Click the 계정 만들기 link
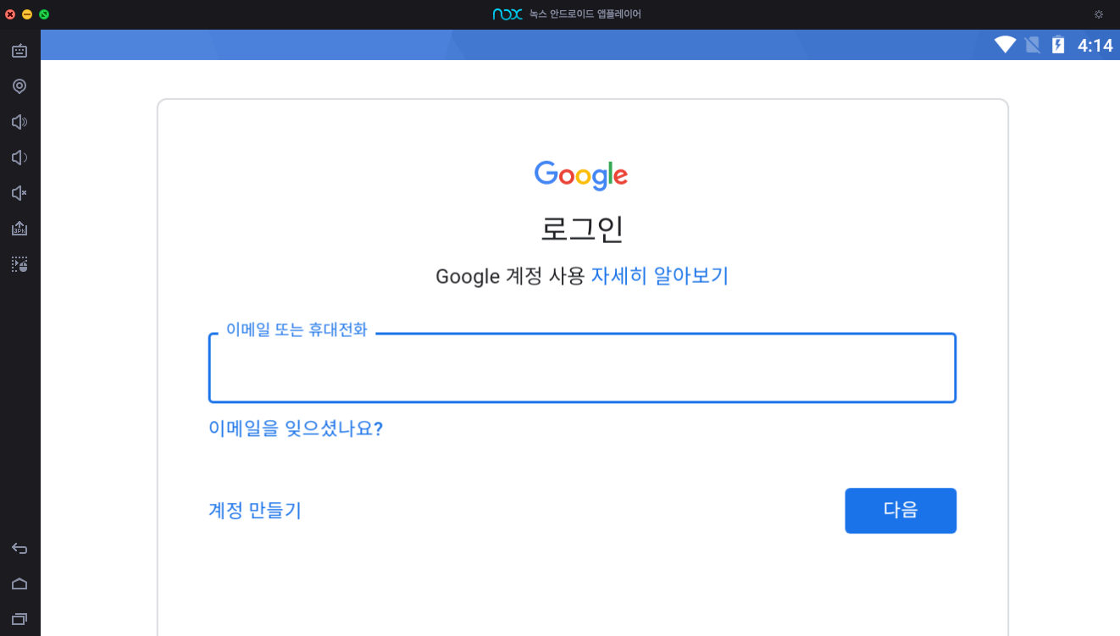1120x636 pixels. click(x=255, y=511)
